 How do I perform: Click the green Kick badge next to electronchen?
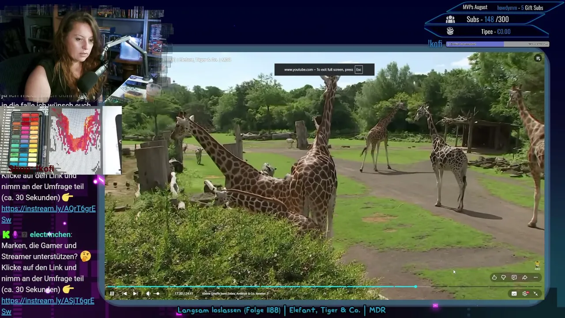[x=6, y=235]
